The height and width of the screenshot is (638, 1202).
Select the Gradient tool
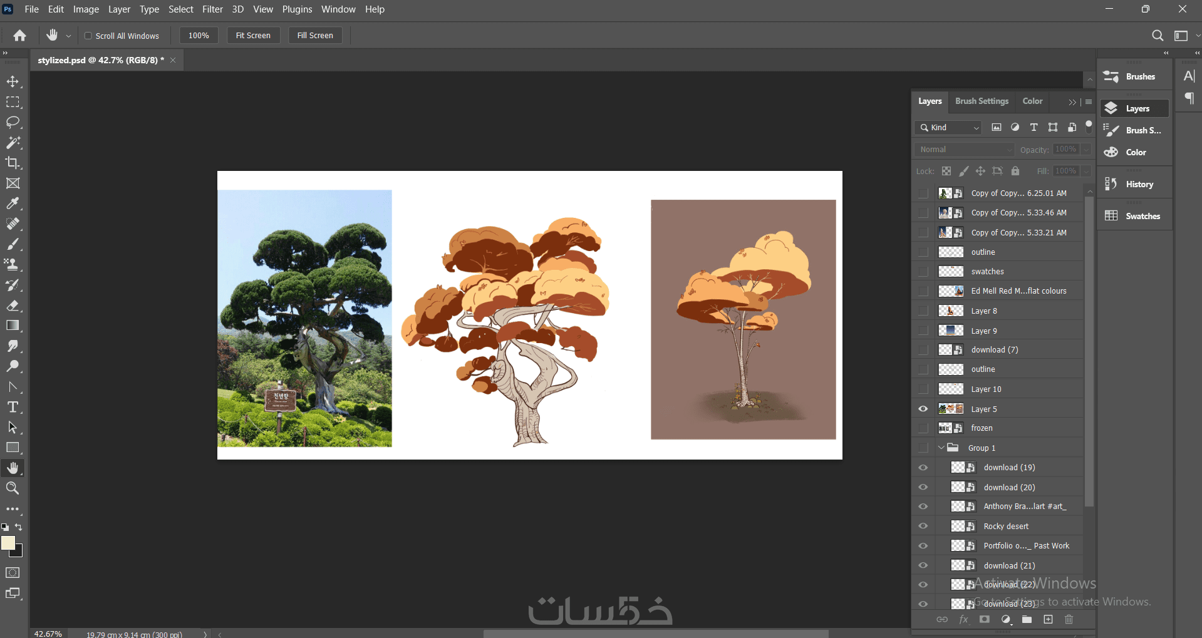13,326
